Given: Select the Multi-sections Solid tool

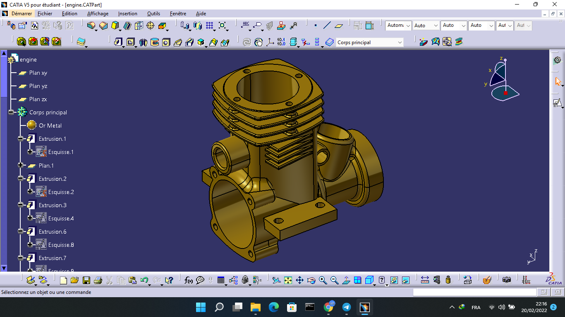Looking at the screenshot, I should click(x=213, y=42).
